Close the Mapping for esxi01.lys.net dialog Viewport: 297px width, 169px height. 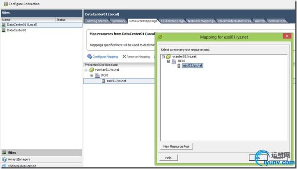point(287,36)
